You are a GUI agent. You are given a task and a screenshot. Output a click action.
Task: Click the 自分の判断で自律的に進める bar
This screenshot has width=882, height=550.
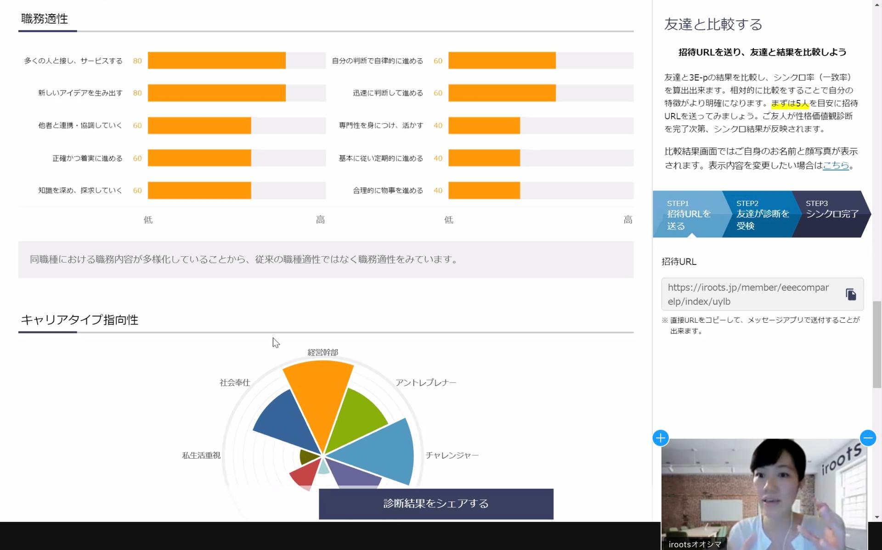coord(502,61)
